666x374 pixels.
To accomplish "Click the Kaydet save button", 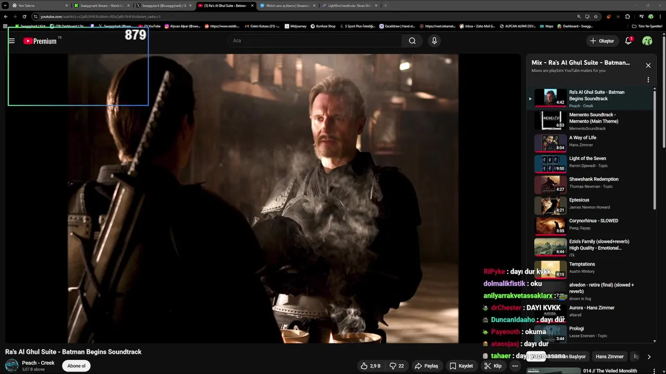I will [461, 366].
